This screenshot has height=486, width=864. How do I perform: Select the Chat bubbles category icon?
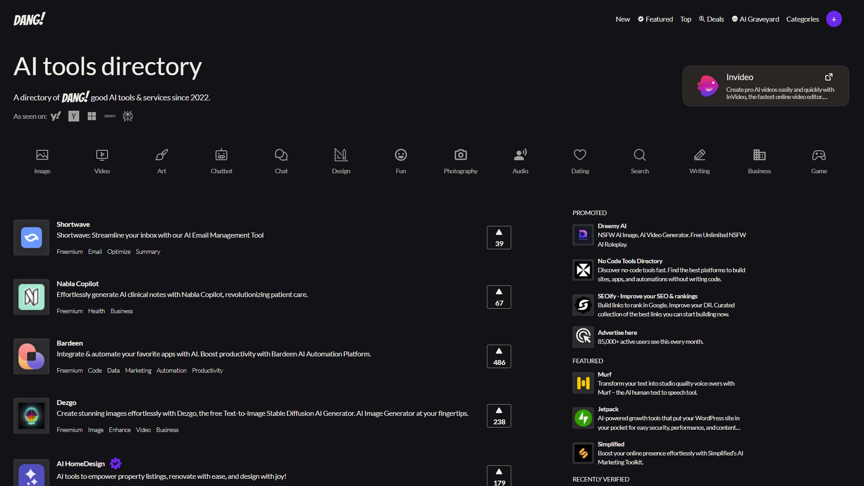(x=281, y=155)
